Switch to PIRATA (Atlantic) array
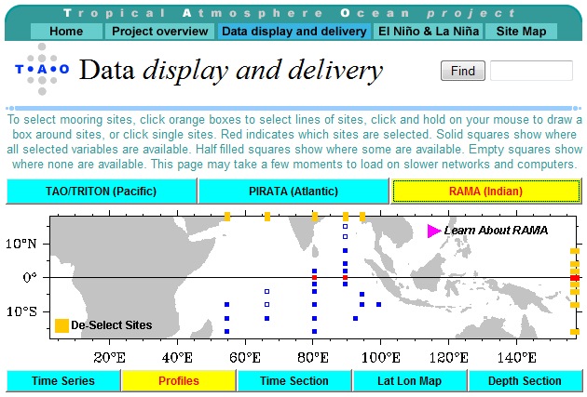 pos(293,192)
